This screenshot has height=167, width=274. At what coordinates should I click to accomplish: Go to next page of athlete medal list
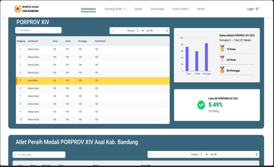256,154
